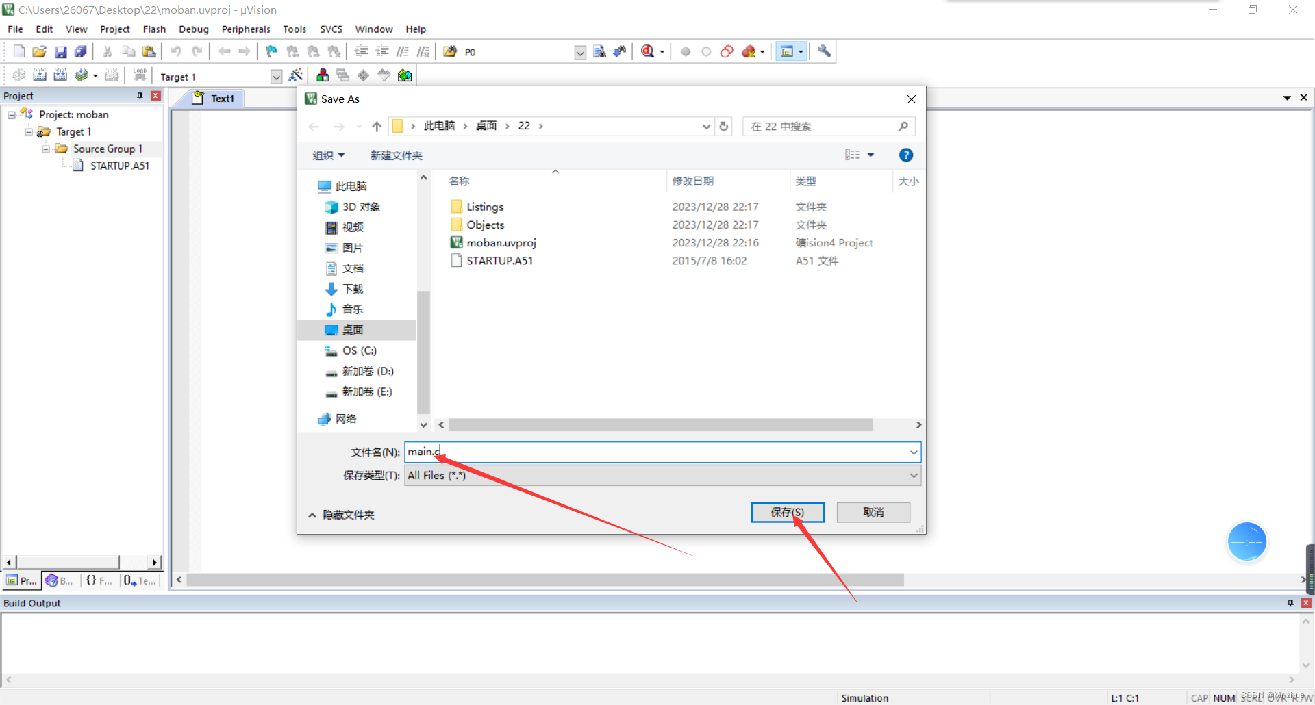
Task: Click the Rebuild all target files icon
Action: click(x=60, y=75)
